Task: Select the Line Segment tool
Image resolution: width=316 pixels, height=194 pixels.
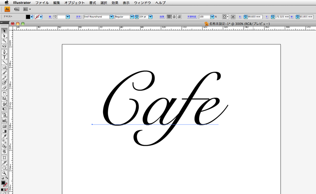Action: (4, 62)
